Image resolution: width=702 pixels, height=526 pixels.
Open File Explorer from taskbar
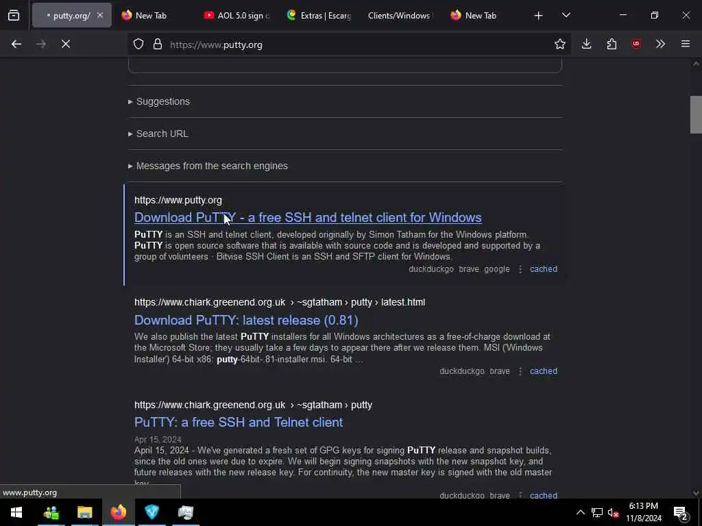[84, 512]
